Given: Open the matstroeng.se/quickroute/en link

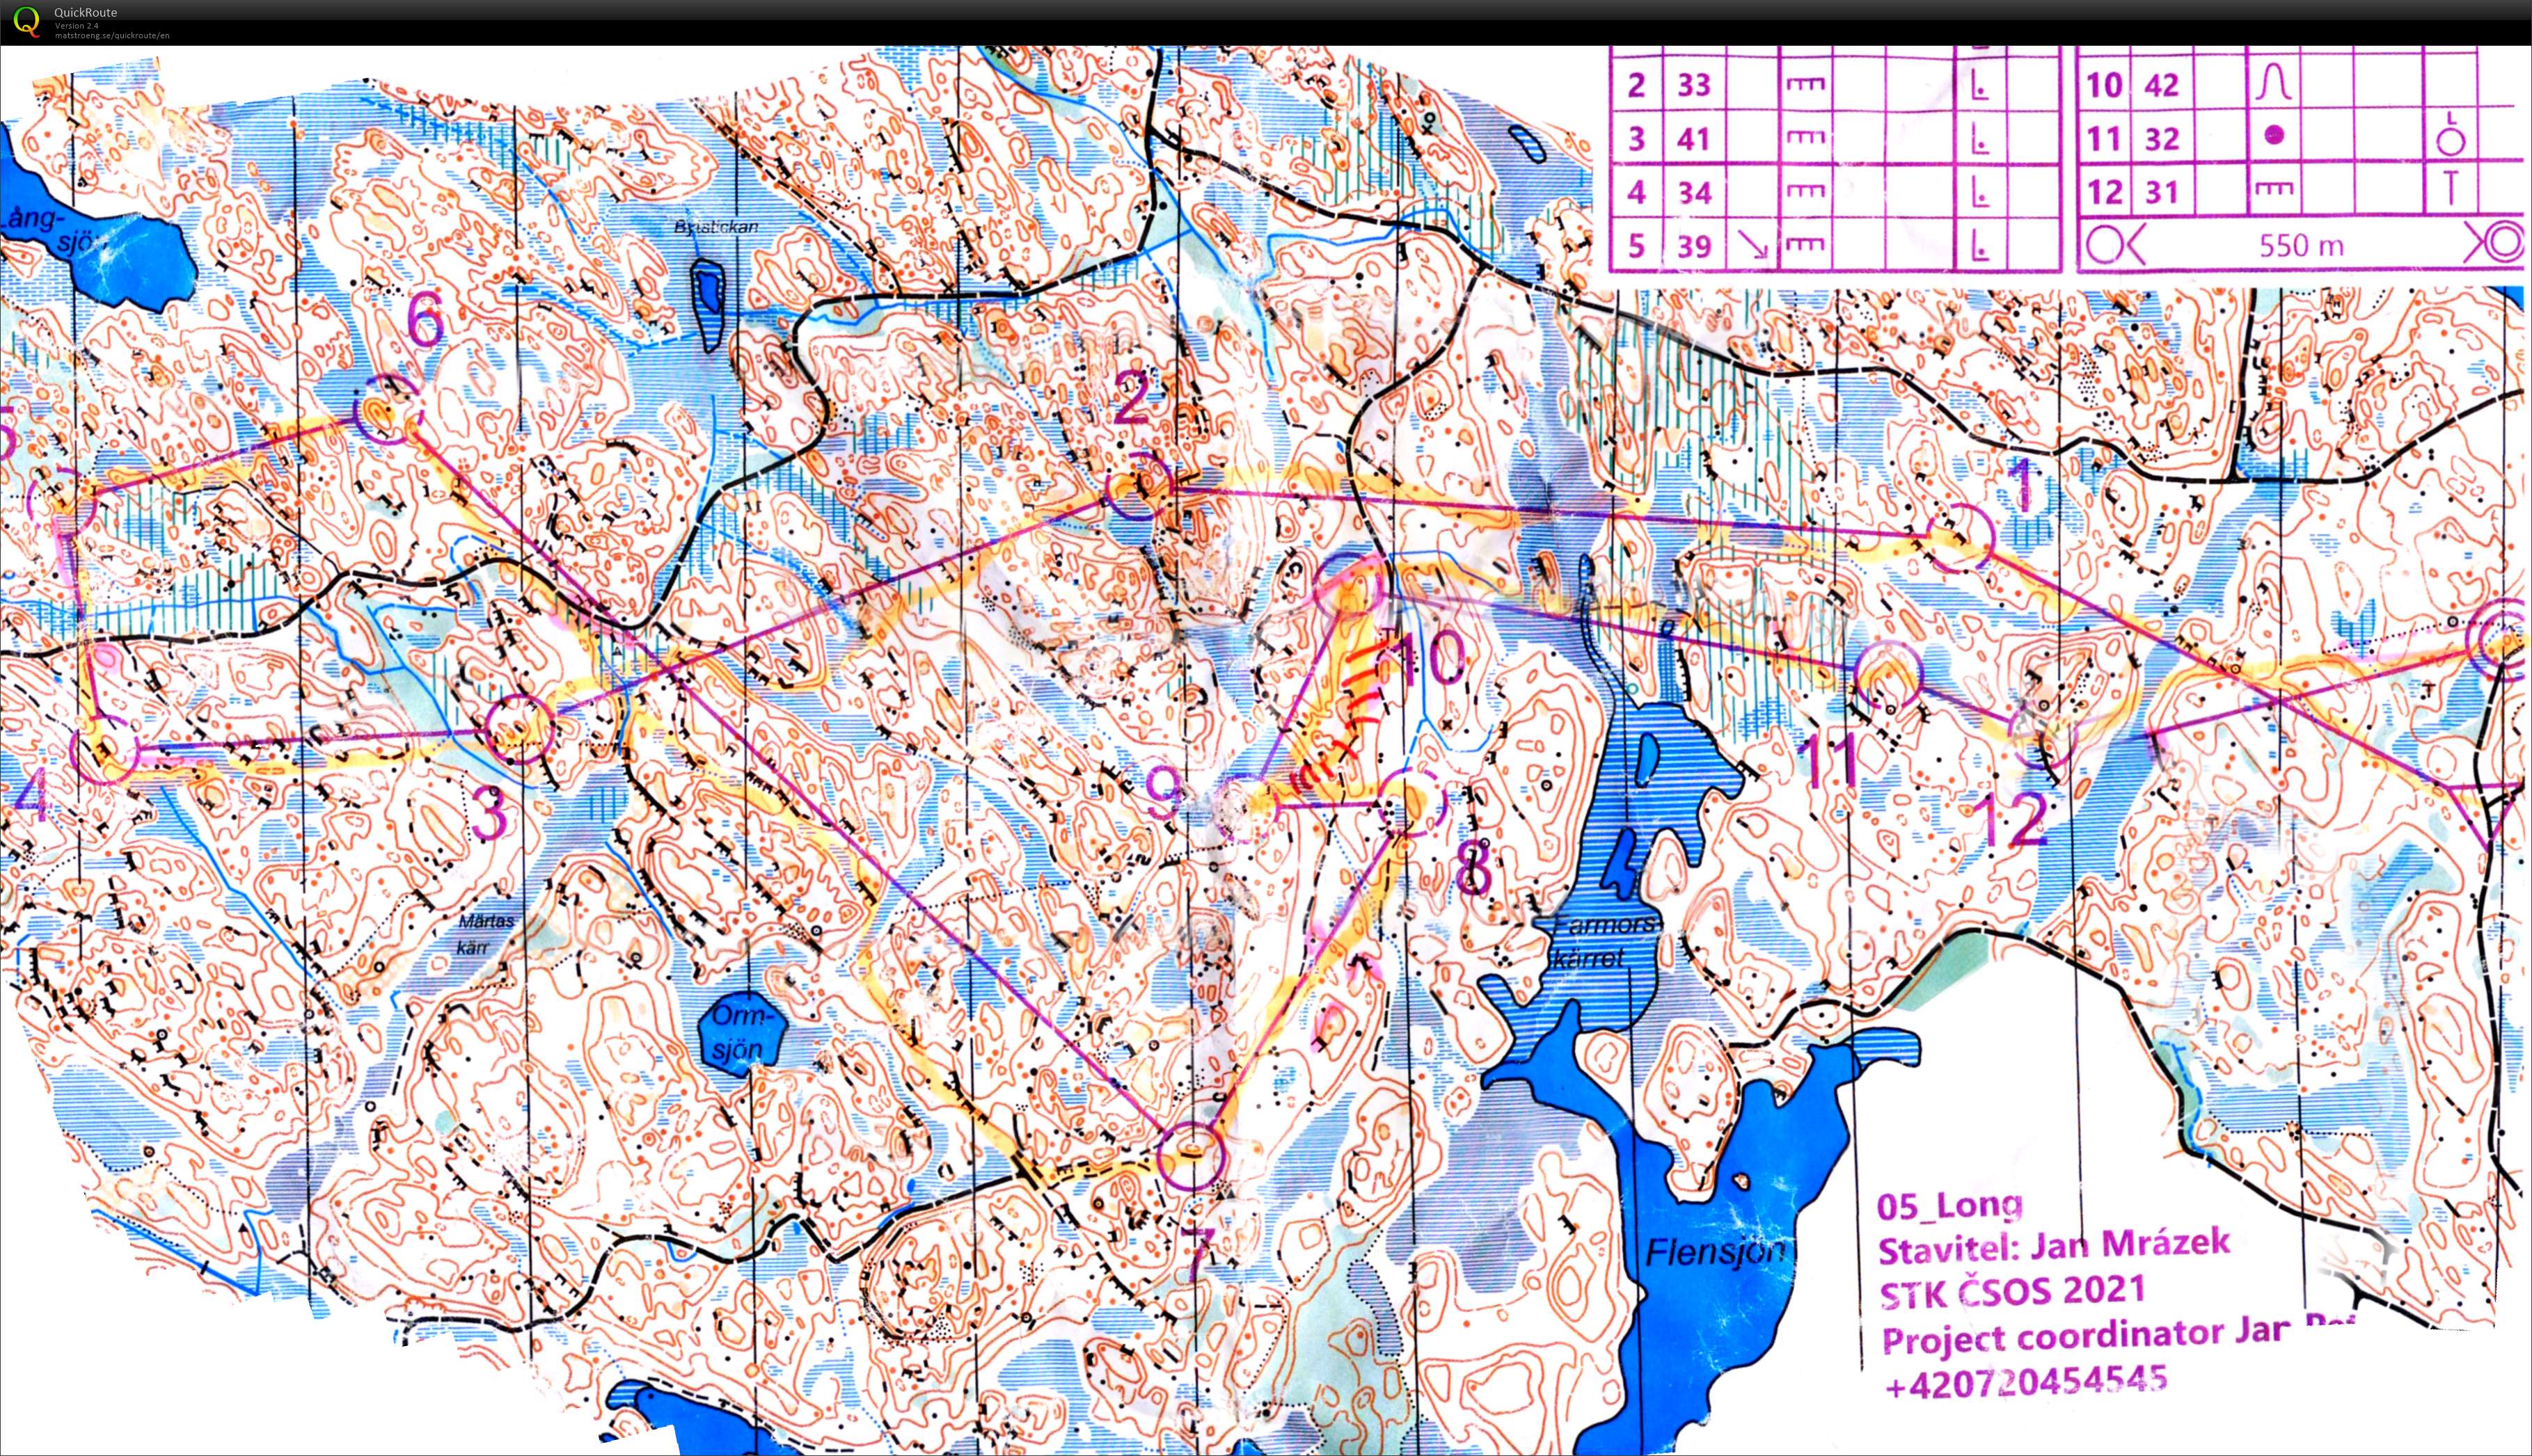Looking at the screenshot, I should tap(112, 35).
